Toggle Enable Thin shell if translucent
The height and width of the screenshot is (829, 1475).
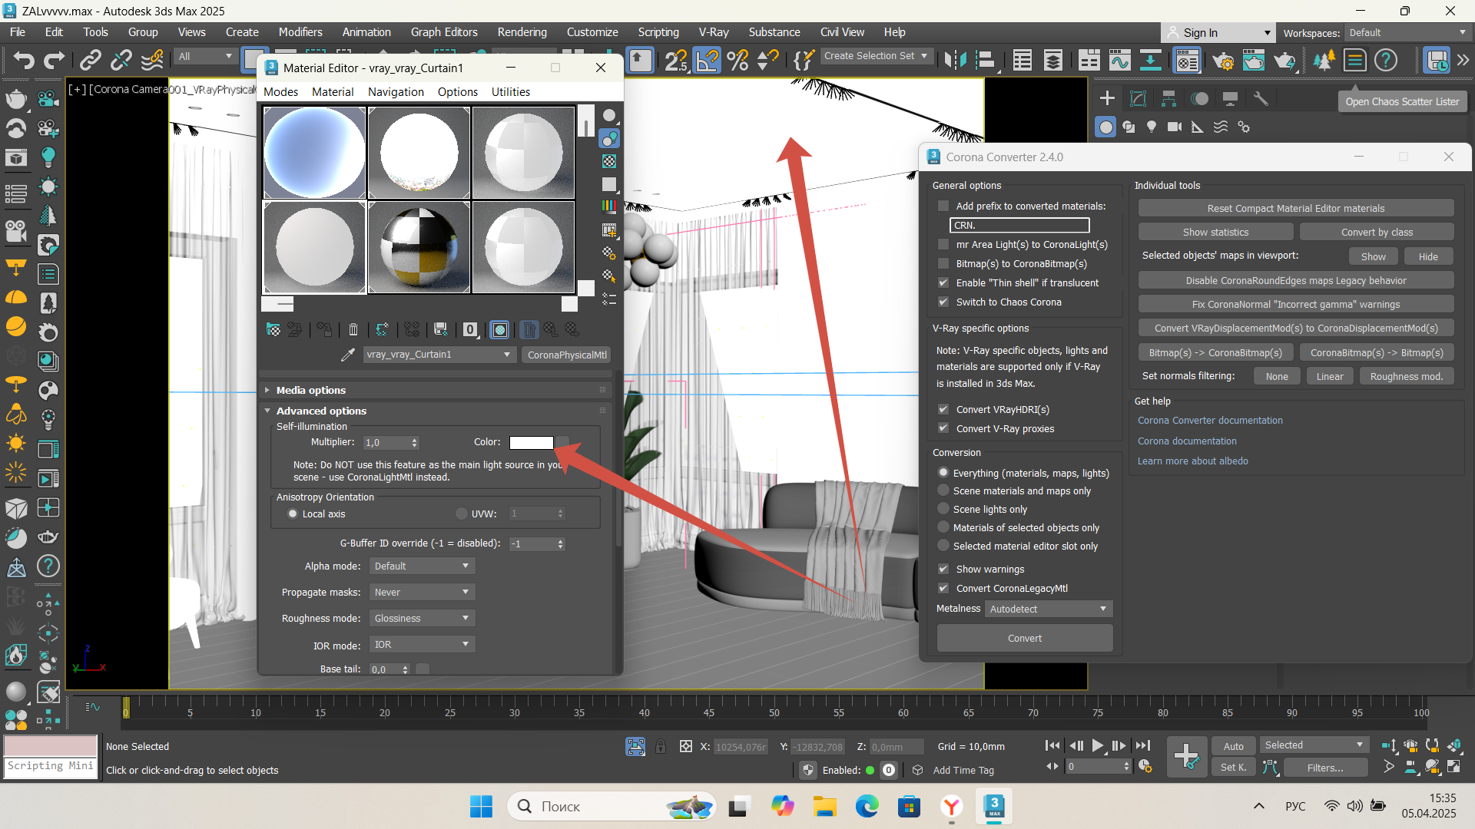(x=943, y=282)
